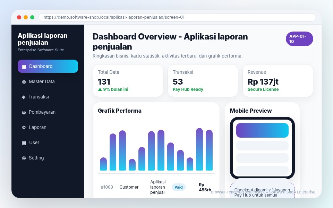The height and width of the screenshot is (208, 333).
Task: Click the Dashboard Overview page heading
Action: pyautogui.click(x=170, y=42)
